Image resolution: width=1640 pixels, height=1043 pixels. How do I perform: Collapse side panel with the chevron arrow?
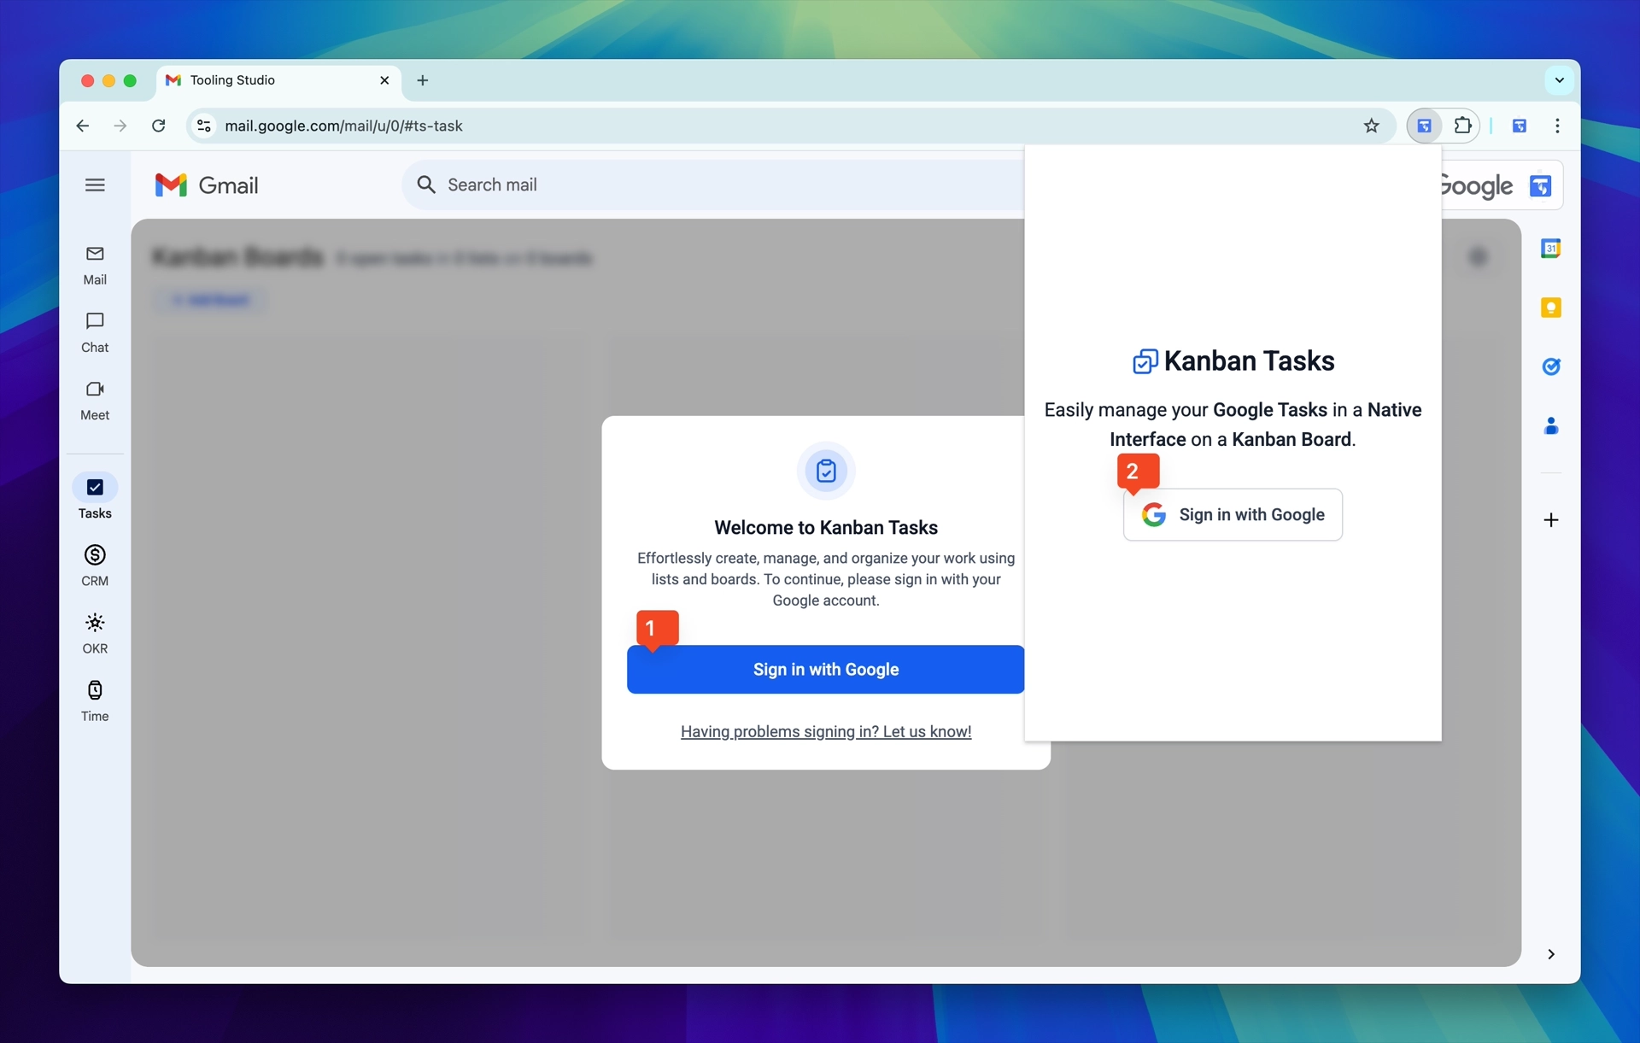coord(1550,954)
